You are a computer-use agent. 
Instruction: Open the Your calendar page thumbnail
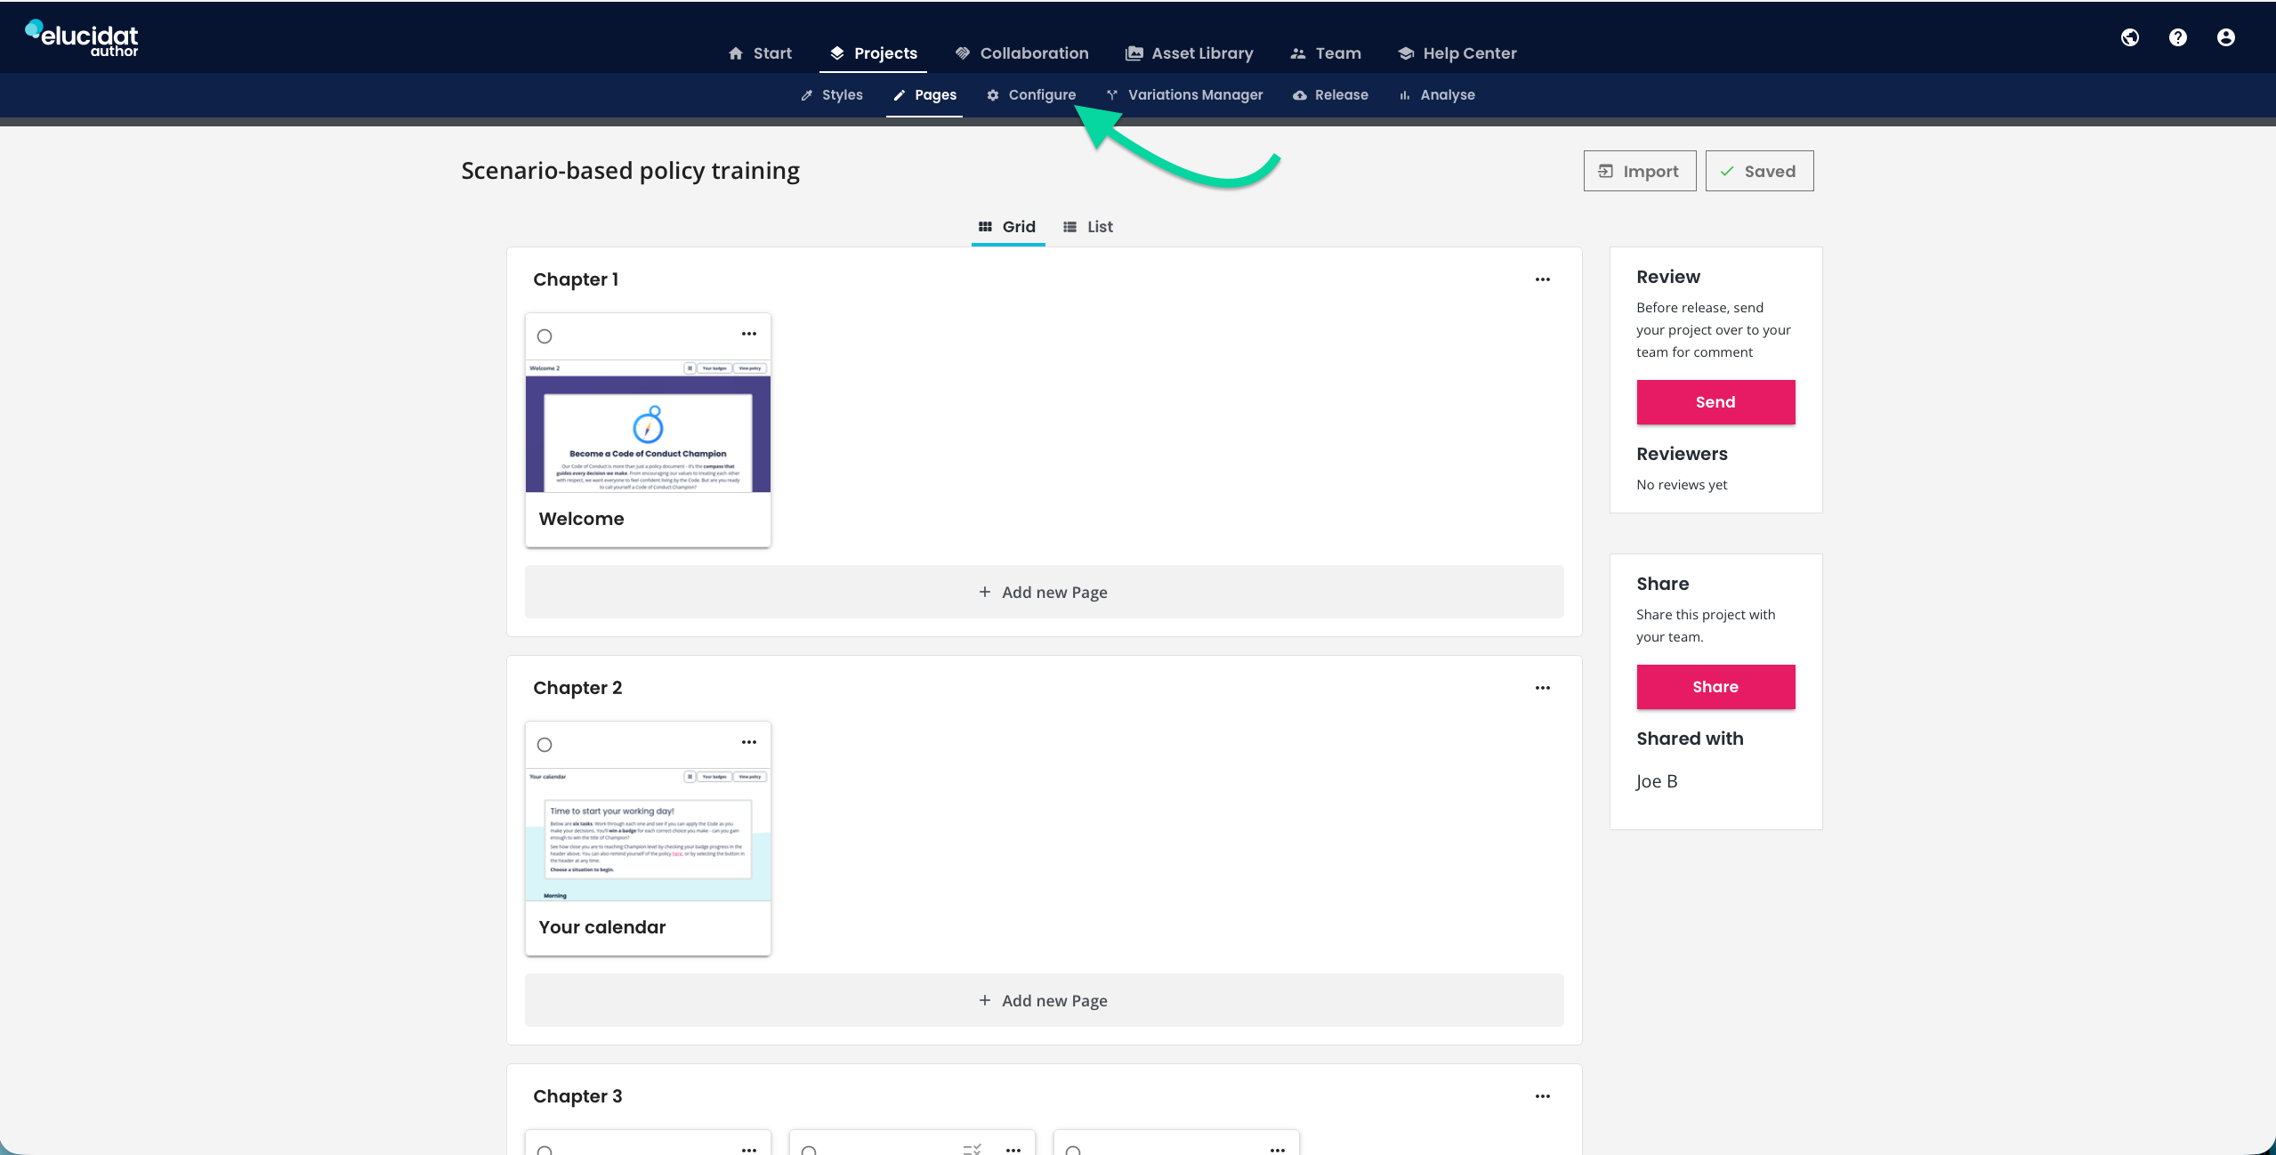(x=648, y=835)
